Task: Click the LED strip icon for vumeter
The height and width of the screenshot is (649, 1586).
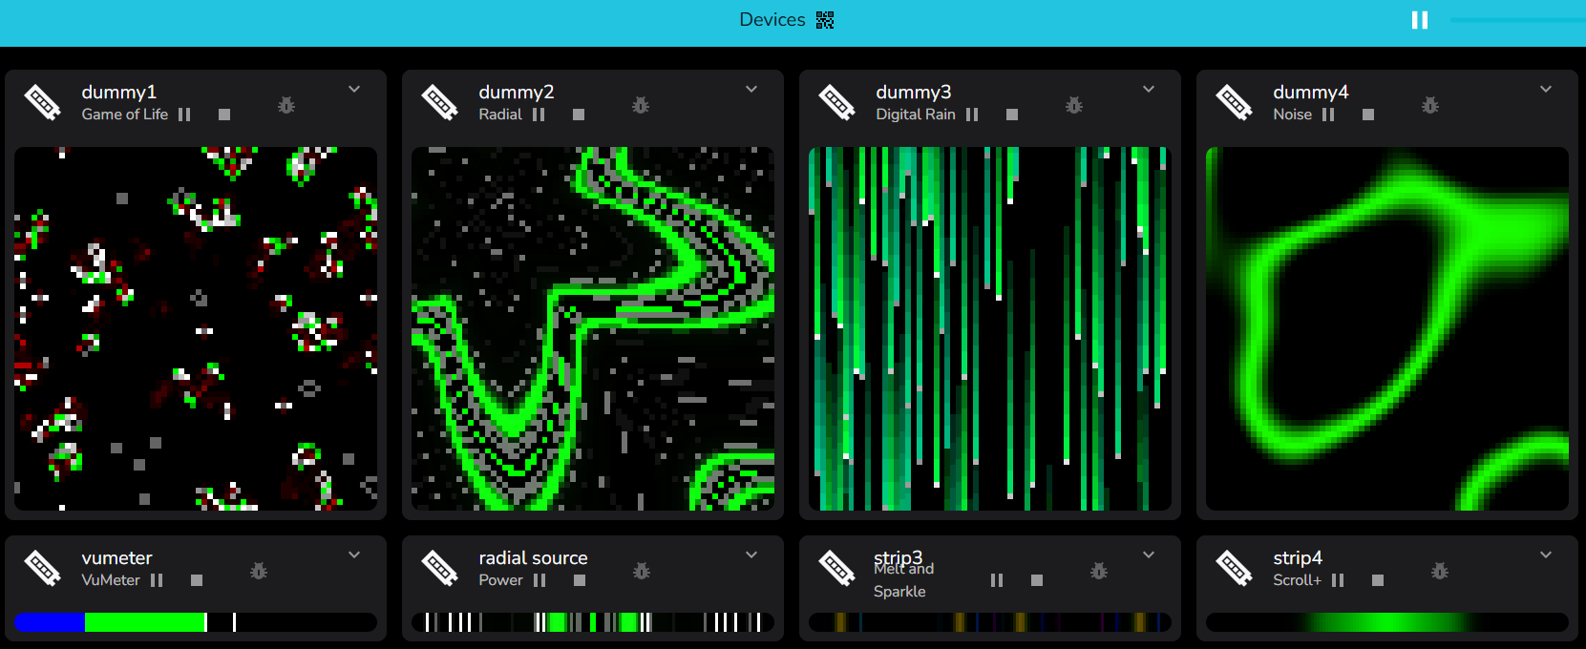Action: click(x=43, y=568)
